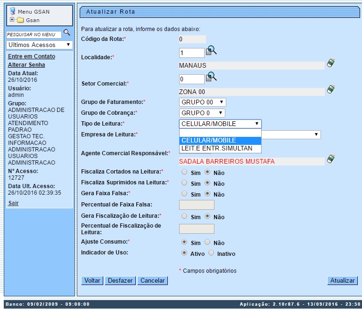This screenshot has height=309, width=362.
Task: Click the eraser icon beside SADALA BARREIROS MUSTAFA
Action: pyautogui.click(x=331, y=159)
